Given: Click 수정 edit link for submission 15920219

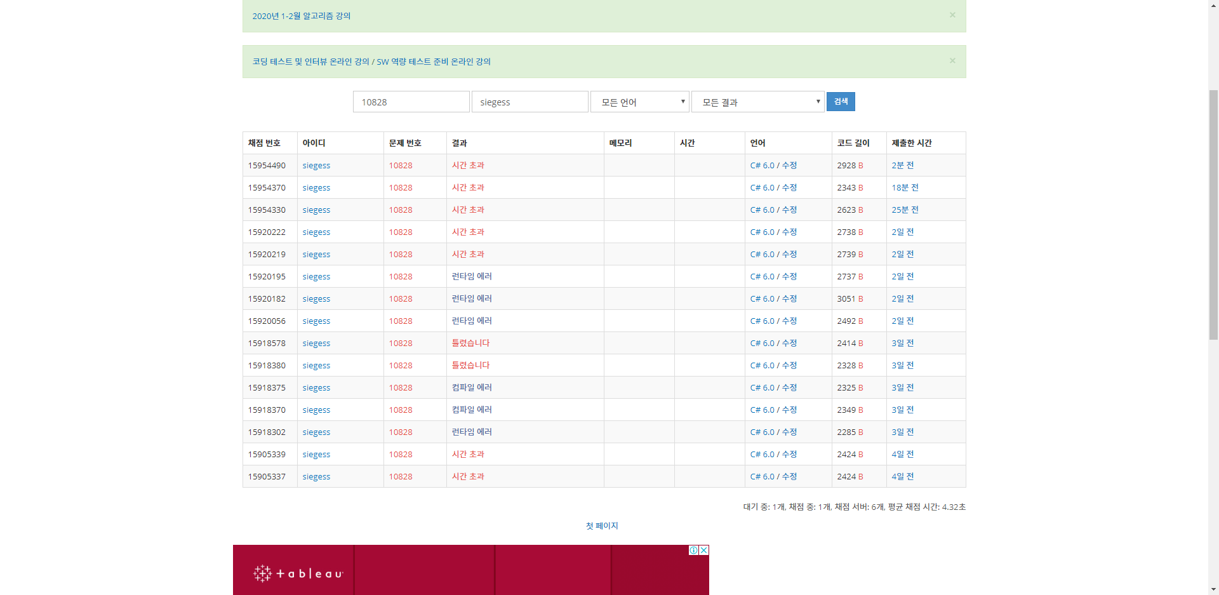Looking at the screenshot, I should (789, 254).
